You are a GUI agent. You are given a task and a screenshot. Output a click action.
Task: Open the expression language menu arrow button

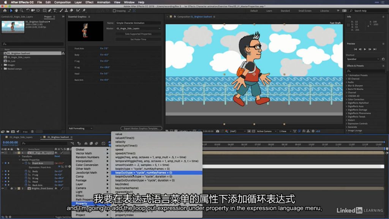click(70, 167)
